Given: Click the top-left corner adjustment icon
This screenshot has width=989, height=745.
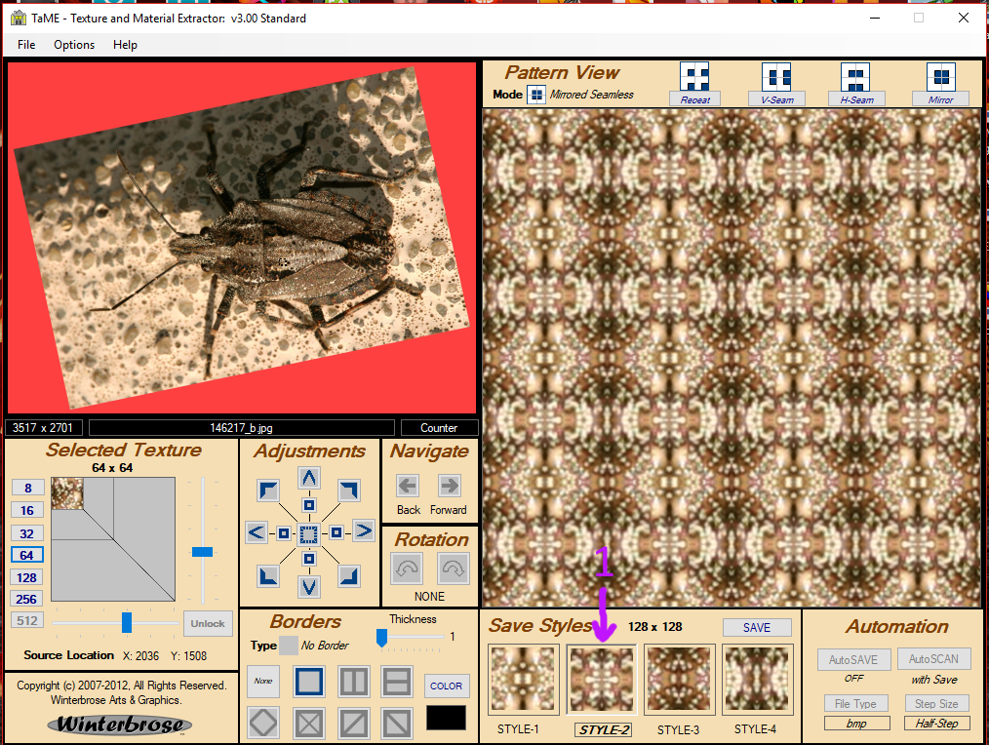Looking at the screenshot, I should [x=268, y=490].
